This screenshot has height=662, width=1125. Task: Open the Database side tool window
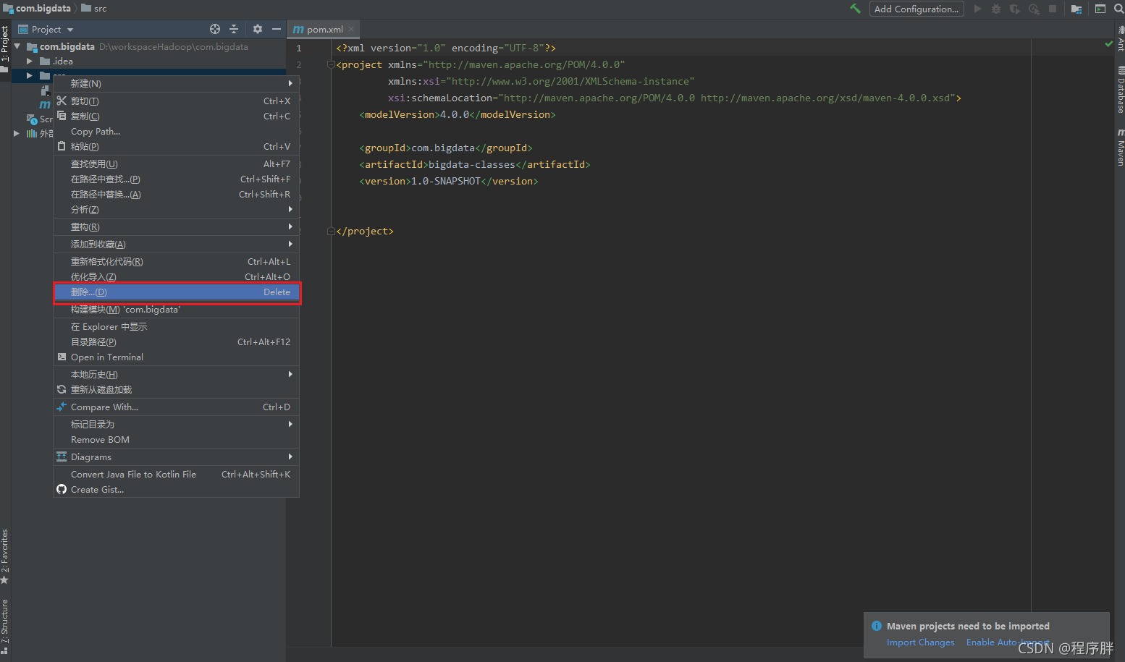click(1120, 89)
